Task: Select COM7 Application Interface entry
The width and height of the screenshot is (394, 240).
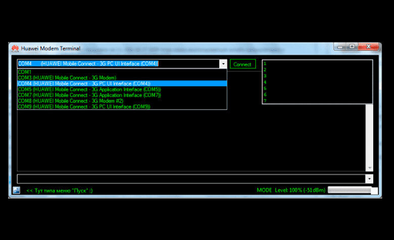Action: [122, 95]
